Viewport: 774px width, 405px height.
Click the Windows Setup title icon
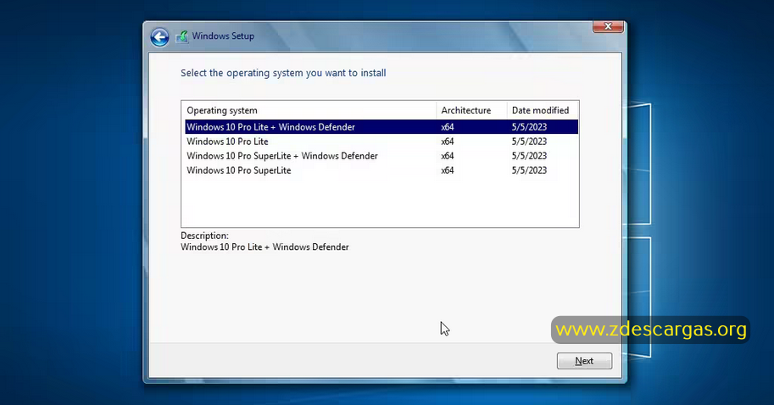tap(182, 36)
